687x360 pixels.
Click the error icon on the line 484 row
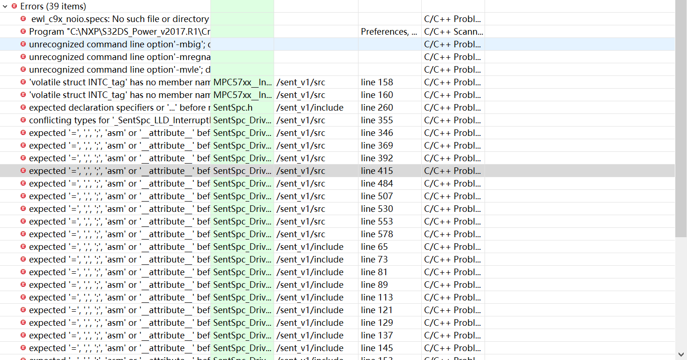pyautogui.click(x=22, y=183)
